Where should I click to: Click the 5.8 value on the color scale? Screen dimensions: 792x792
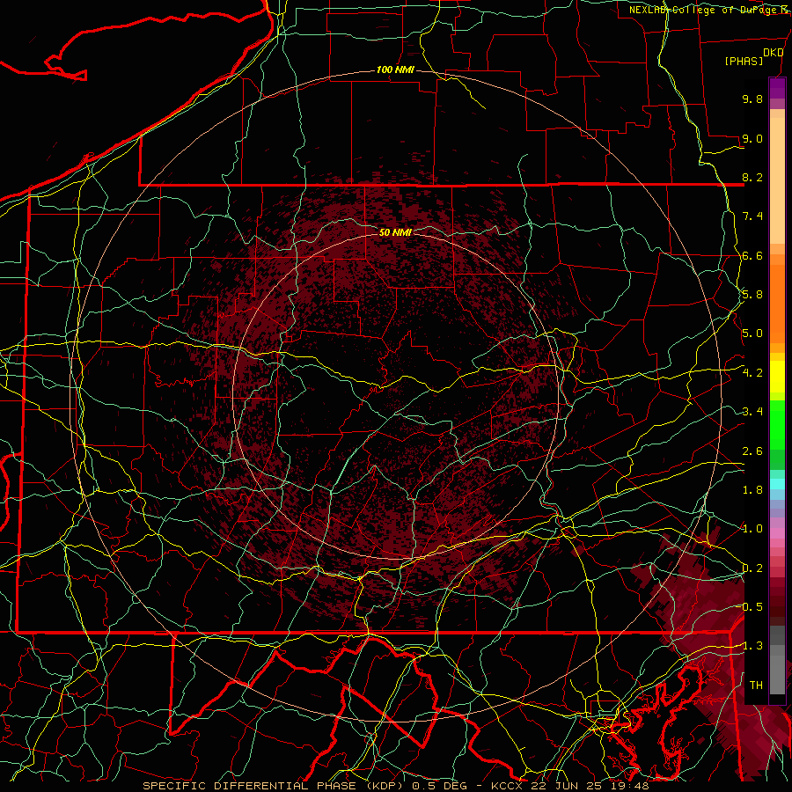(x=752, y=295)
